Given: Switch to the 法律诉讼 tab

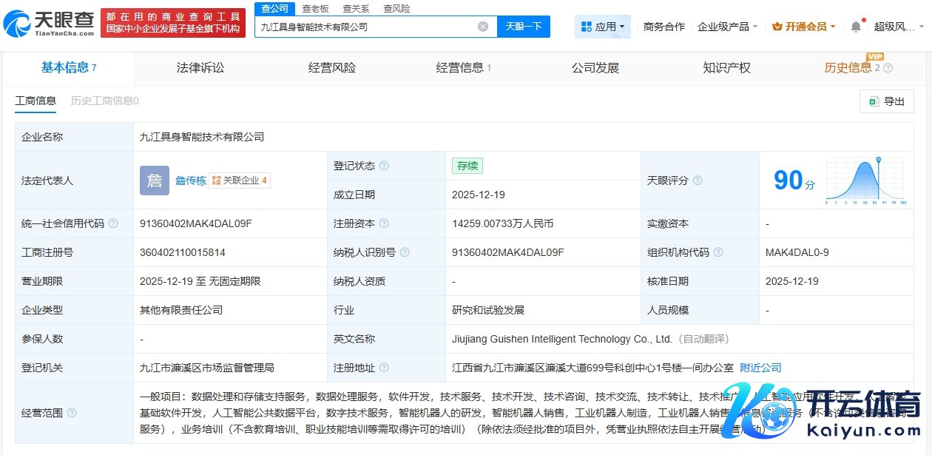Looking at the screenshot, I should [200, 68].
